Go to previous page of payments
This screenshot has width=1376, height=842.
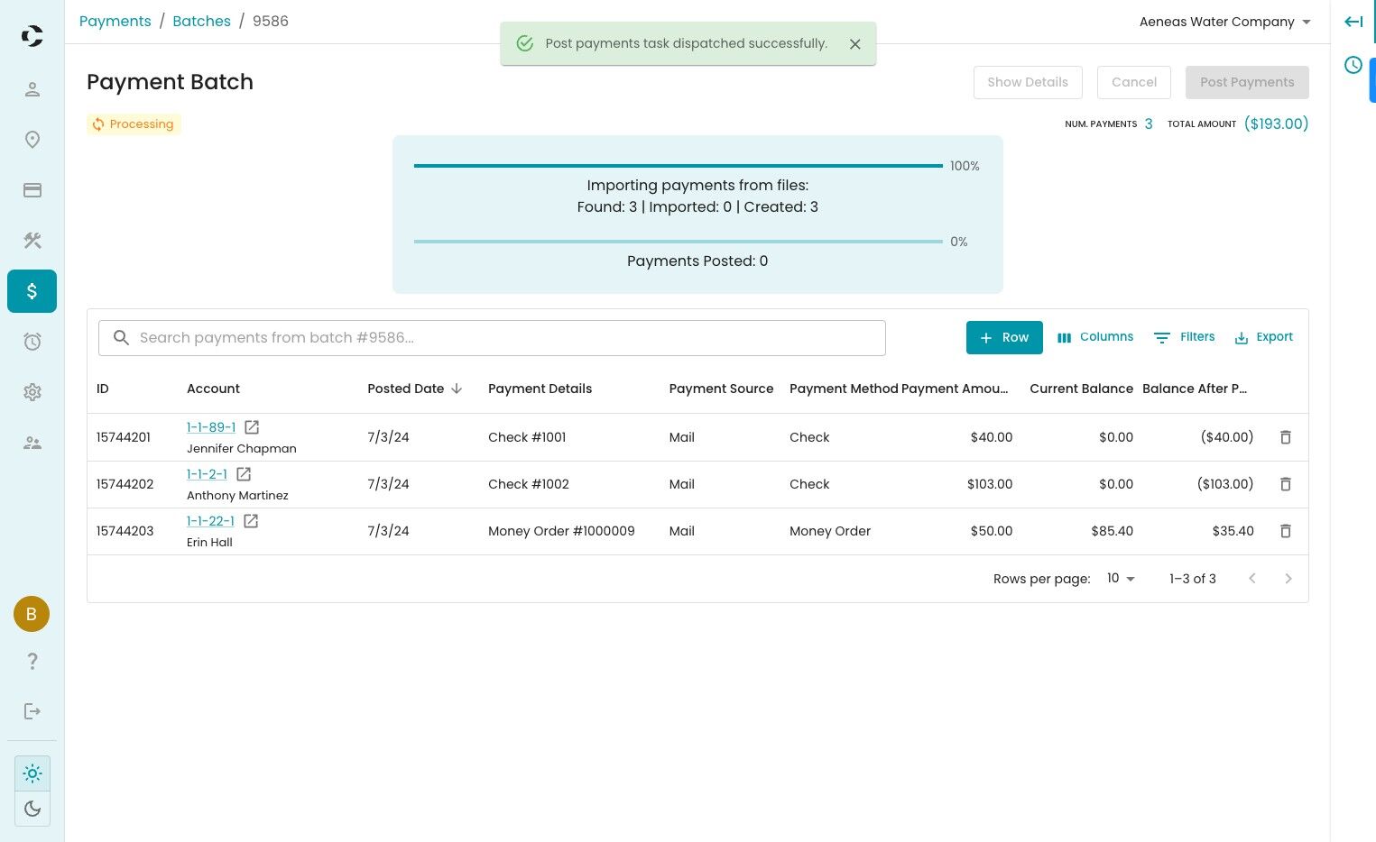1252,579
